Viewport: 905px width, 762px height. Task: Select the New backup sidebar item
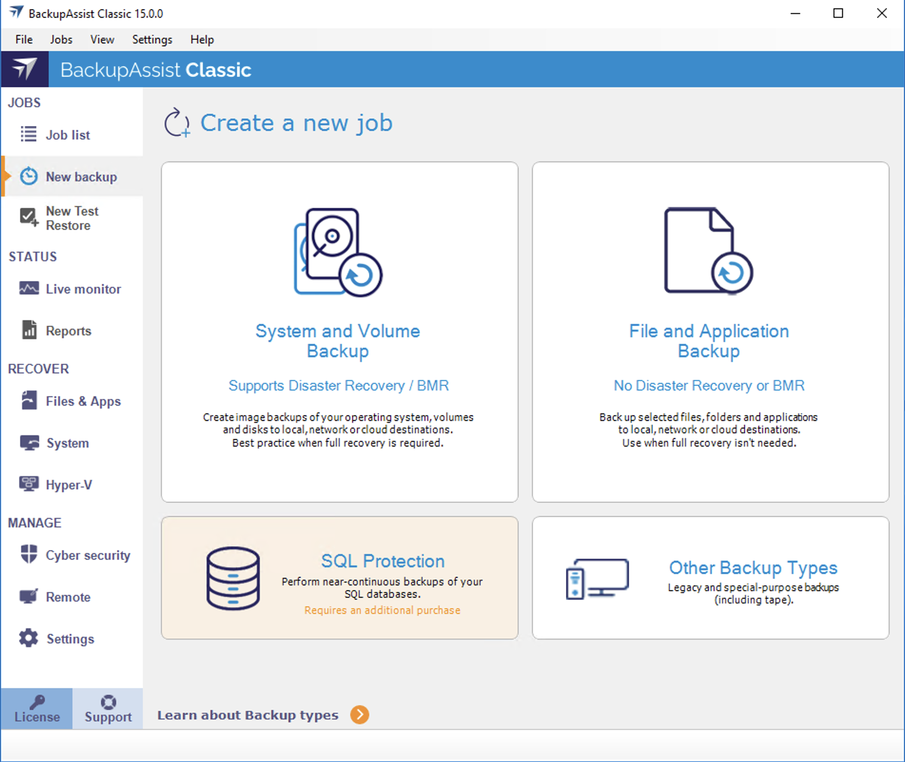[x=81, y=176]
